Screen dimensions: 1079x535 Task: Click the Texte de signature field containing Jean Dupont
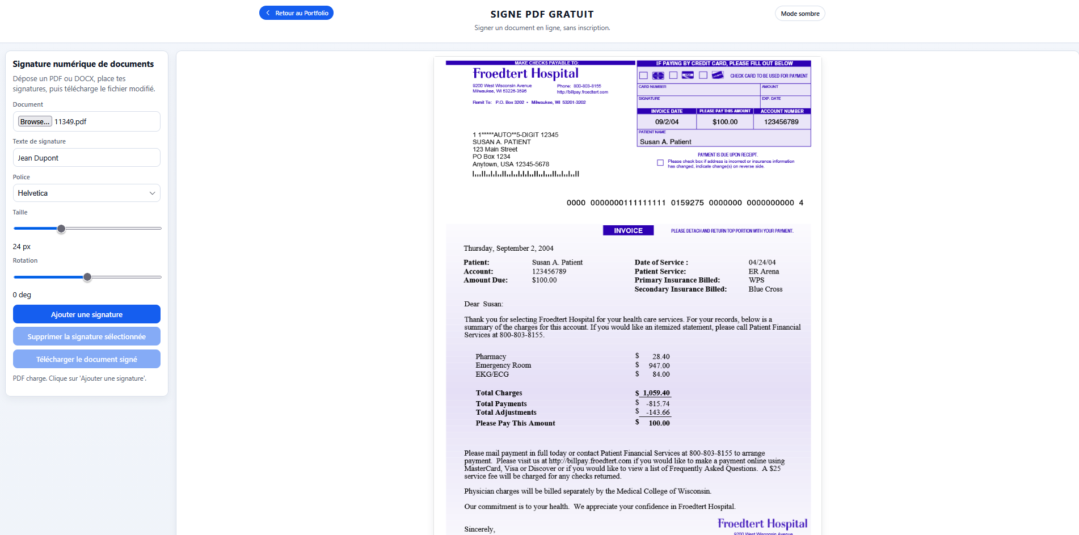(86, 157)
